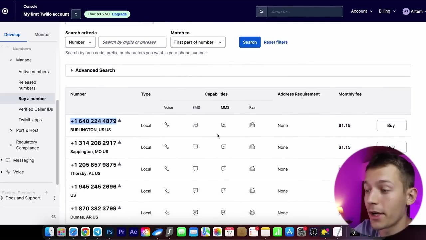The width and height of the screenshot is (426, 240).
Task: Open Messages app from the dock
Action: [x=181, y=232]
